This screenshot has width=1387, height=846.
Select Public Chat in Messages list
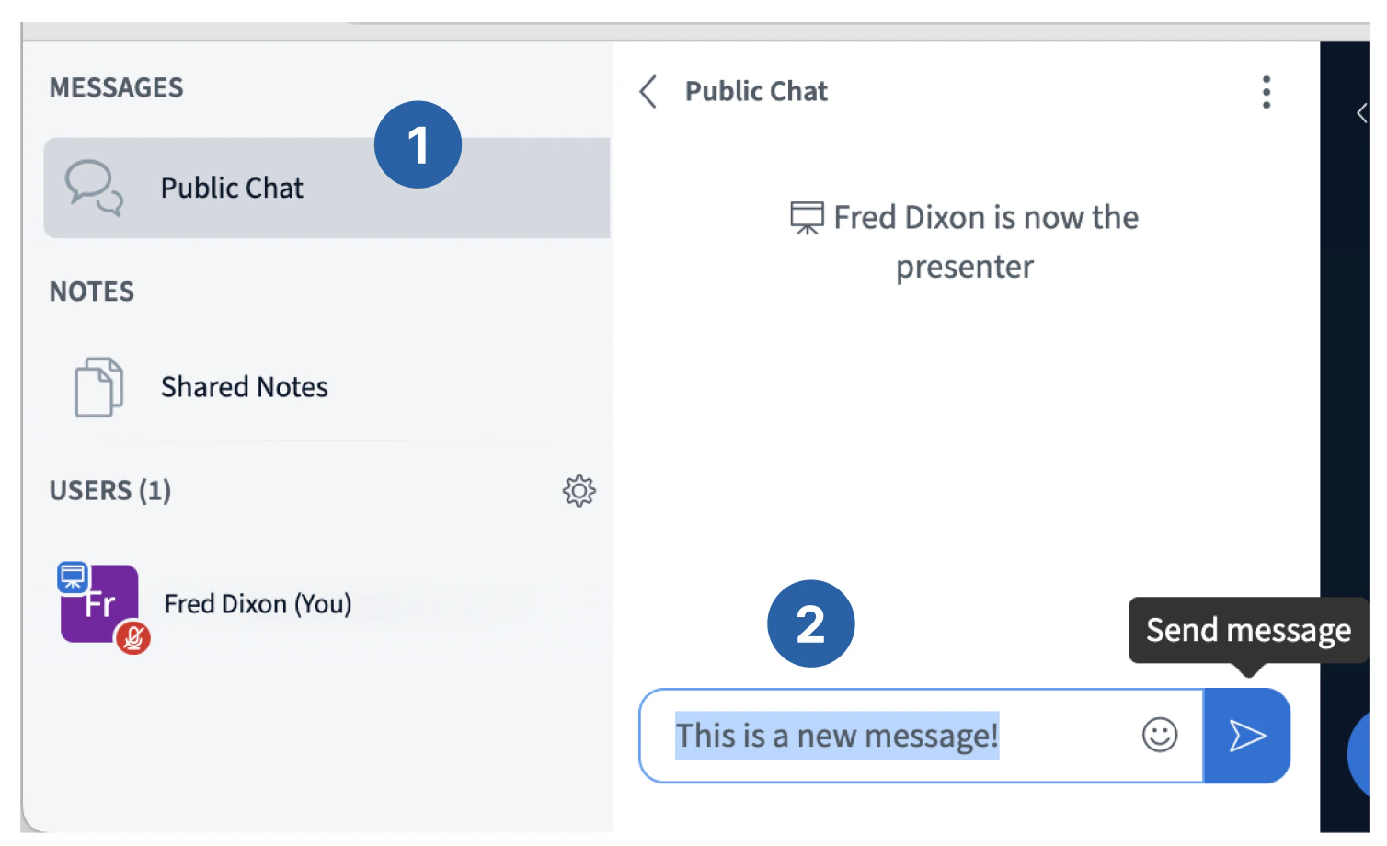click(x=233, y=189)
